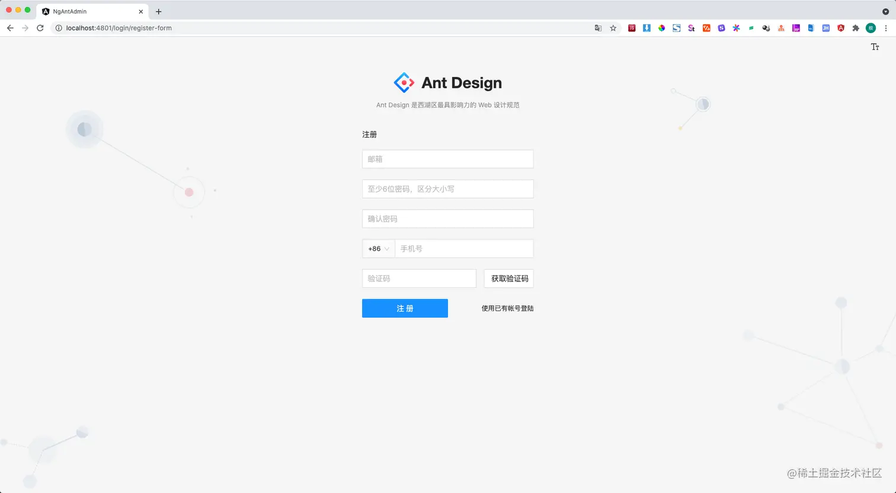Go back to the previous page
Screen dimensions: 896x493
pyautogui.click(x=10, y=28)
